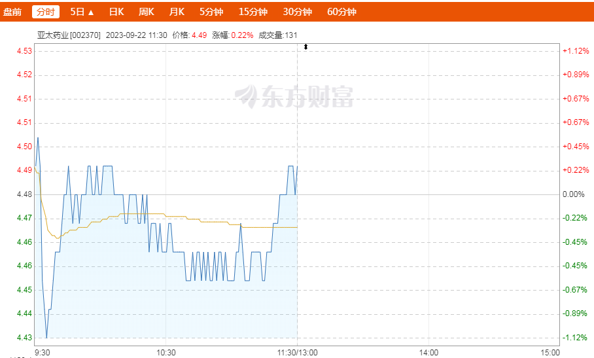The width and height of the screenshot is (594, 358).
Task: Switch to the 月K monthly candlestick tab
Action: tap(177, 12)
